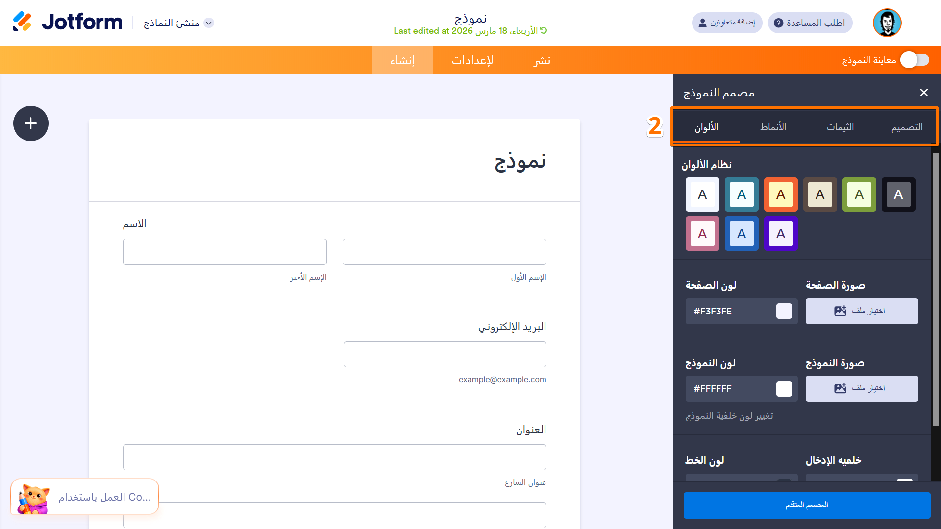Click the Jotform logo
941x529 pixels.
pyautogui.click(x=67, y=22)
